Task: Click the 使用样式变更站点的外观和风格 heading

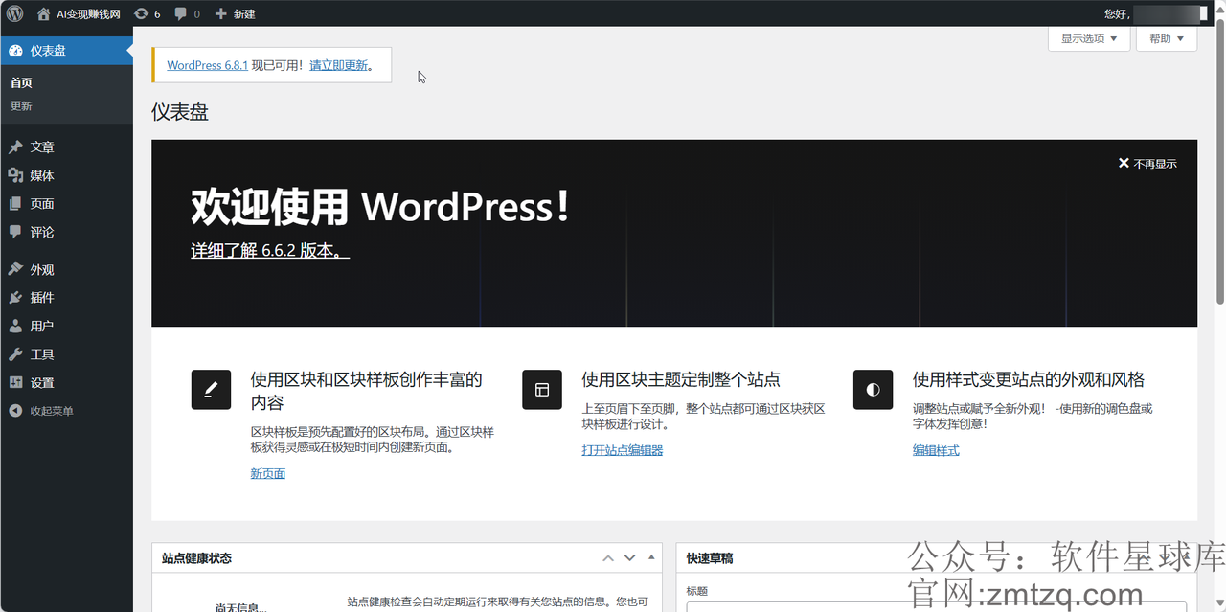Action: (1029, 379)
